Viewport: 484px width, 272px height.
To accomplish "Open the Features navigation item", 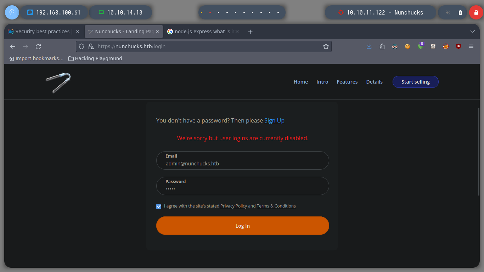I will pos(347,82).
